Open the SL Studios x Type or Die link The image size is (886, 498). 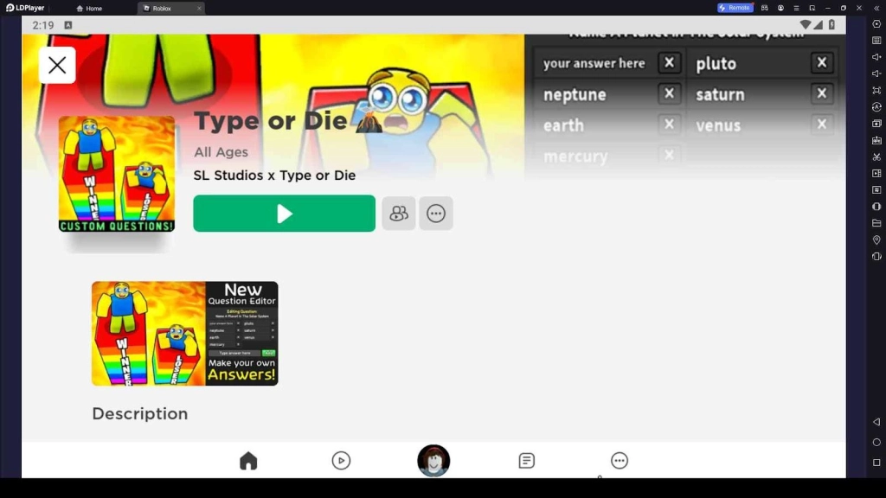(x=273, y=176)
